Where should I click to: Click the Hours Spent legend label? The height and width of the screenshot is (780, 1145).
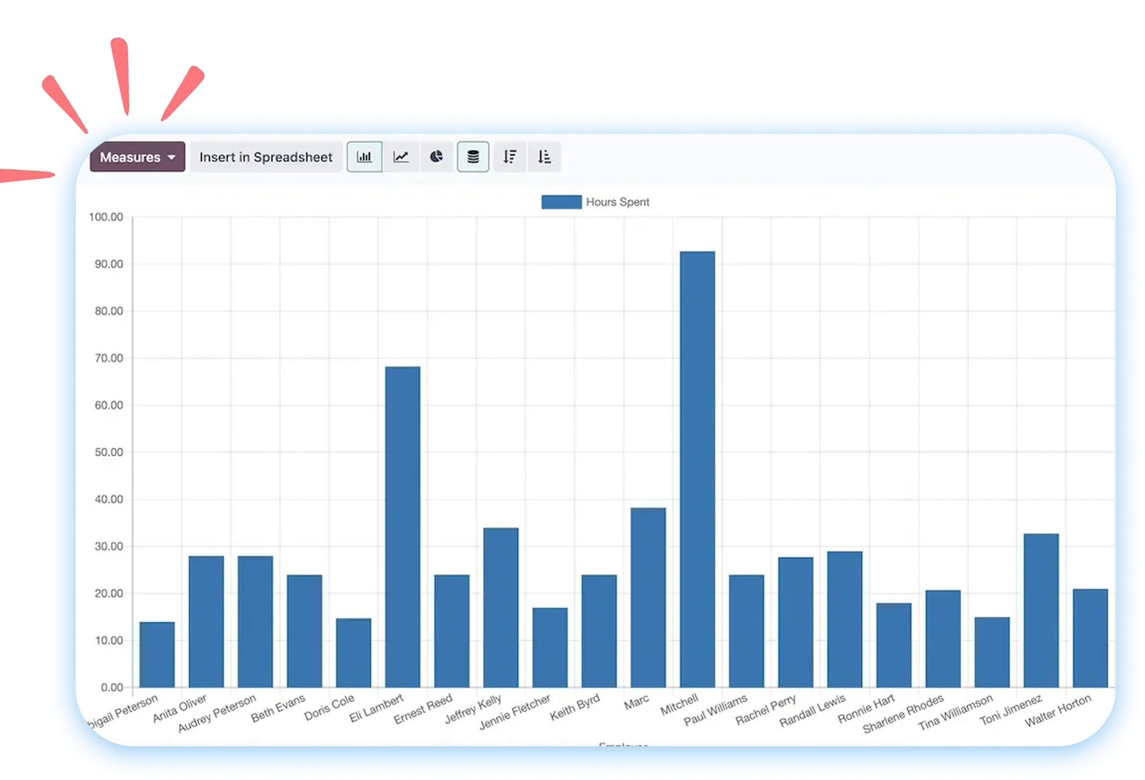(x=617, y=202)
